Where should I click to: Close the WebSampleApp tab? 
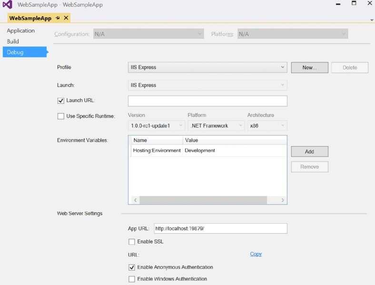click(x=66, y=18)
